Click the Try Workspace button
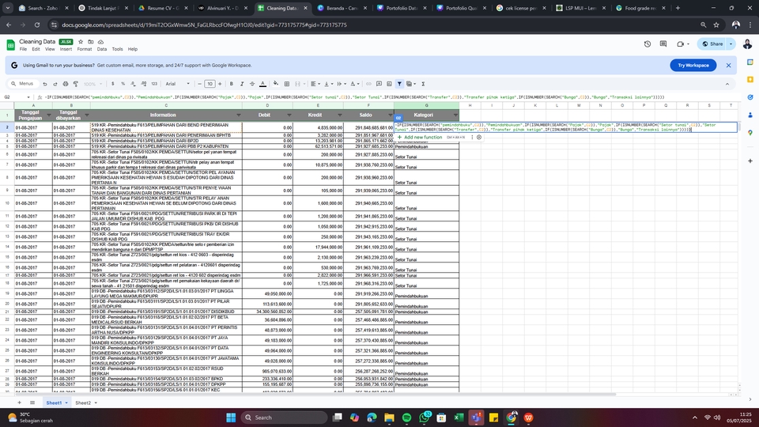The width and height of the screenshot is (759, 427). coord(693,65)
